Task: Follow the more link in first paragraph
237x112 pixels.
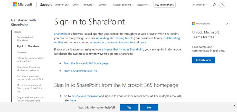Action: pyautogui.click(x=143, y=42)
